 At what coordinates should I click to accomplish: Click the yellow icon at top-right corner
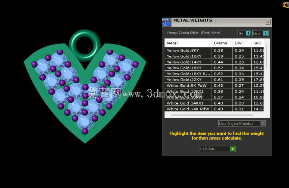coord(286,5)
